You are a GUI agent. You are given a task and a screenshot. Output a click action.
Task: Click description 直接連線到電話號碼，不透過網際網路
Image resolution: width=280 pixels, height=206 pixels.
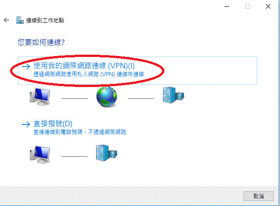click(x=80, y=132)
